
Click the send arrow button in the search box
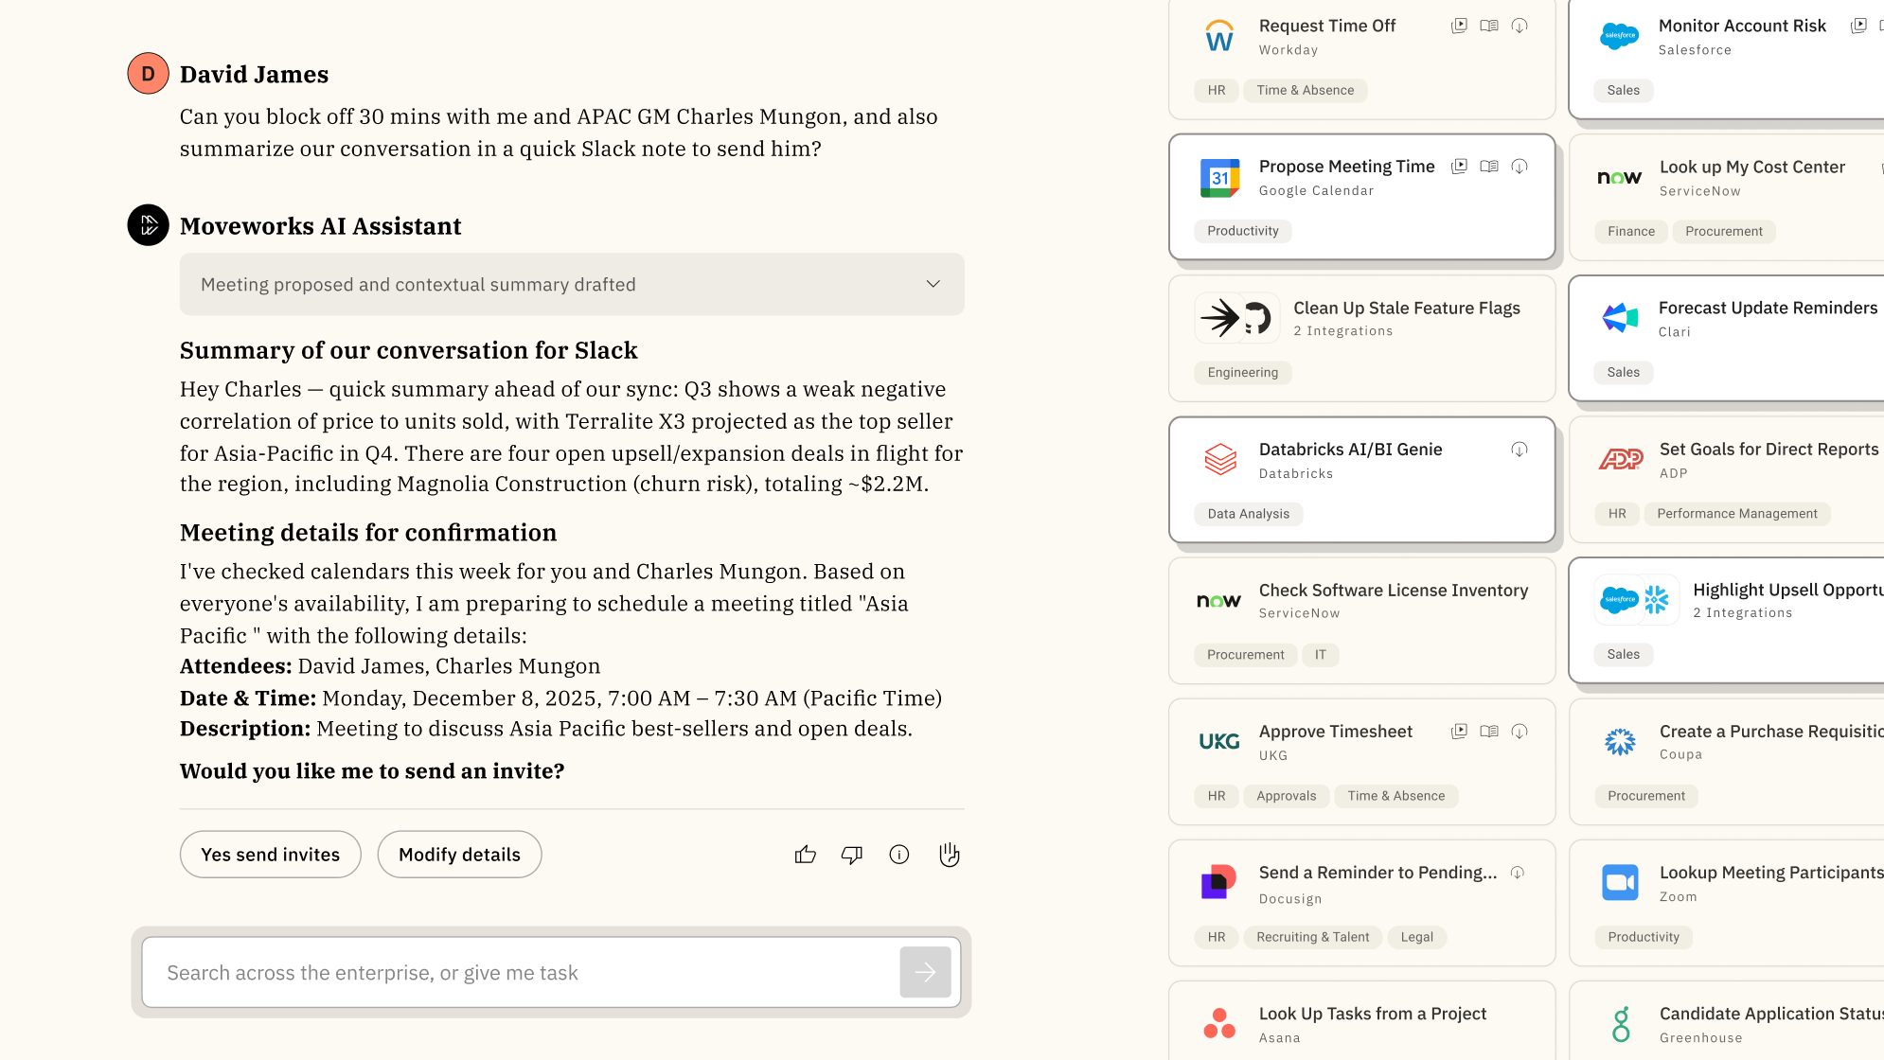(925, 972)
